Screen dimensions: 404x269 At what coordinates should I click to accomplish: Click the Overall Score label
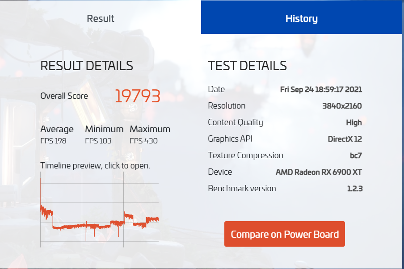tap(64, 96)
